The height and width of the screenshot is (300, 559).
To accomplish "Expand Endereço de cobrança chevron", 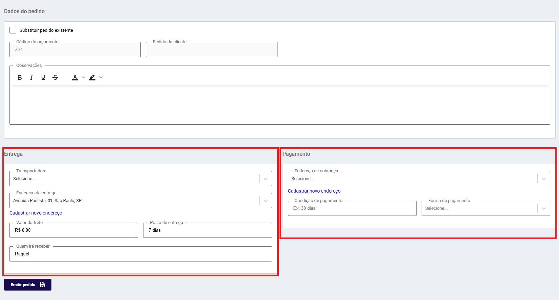I will click(544, 179).
